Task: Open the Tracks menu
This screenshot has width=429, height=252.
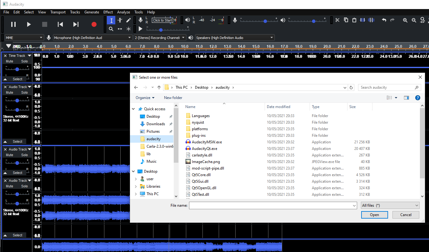Action: coord(75,12)
